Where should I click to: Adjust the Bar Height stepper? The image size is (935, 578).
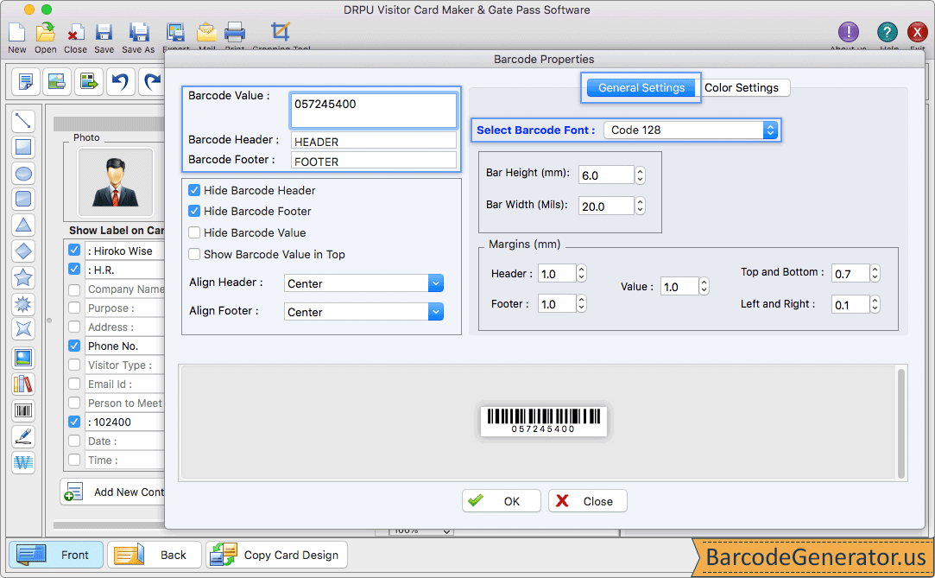pos(640,175)
